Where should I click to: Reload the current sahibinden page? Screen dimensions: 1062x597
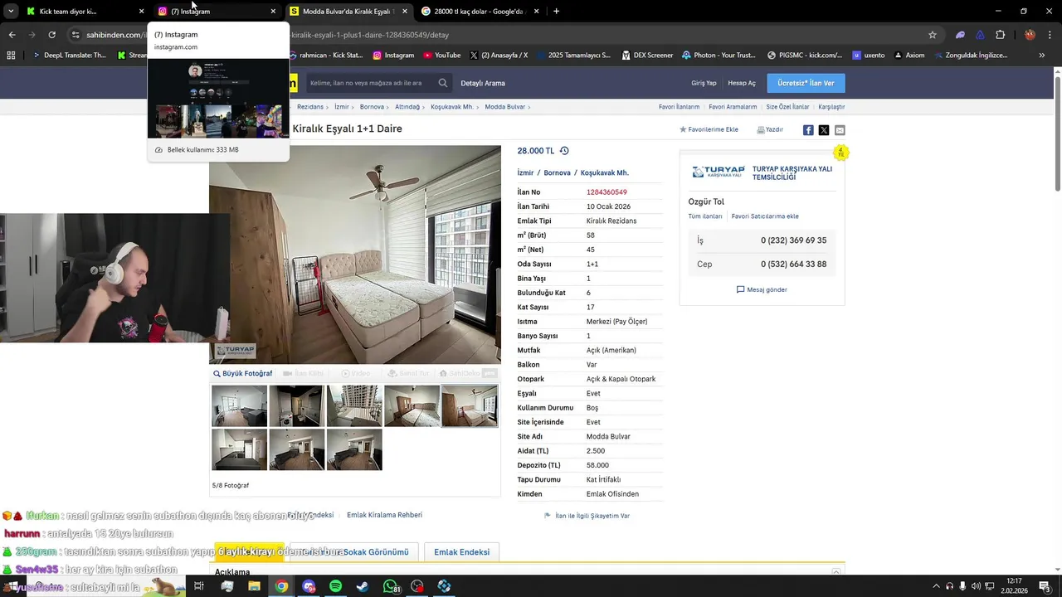51,35
